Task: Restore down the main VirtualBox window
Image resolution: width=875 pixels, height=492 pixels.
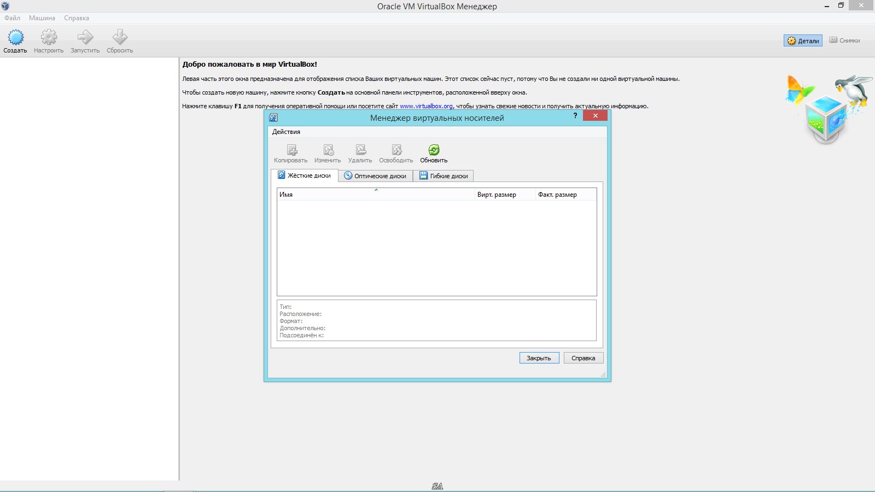Action: [x=841, y=5]
